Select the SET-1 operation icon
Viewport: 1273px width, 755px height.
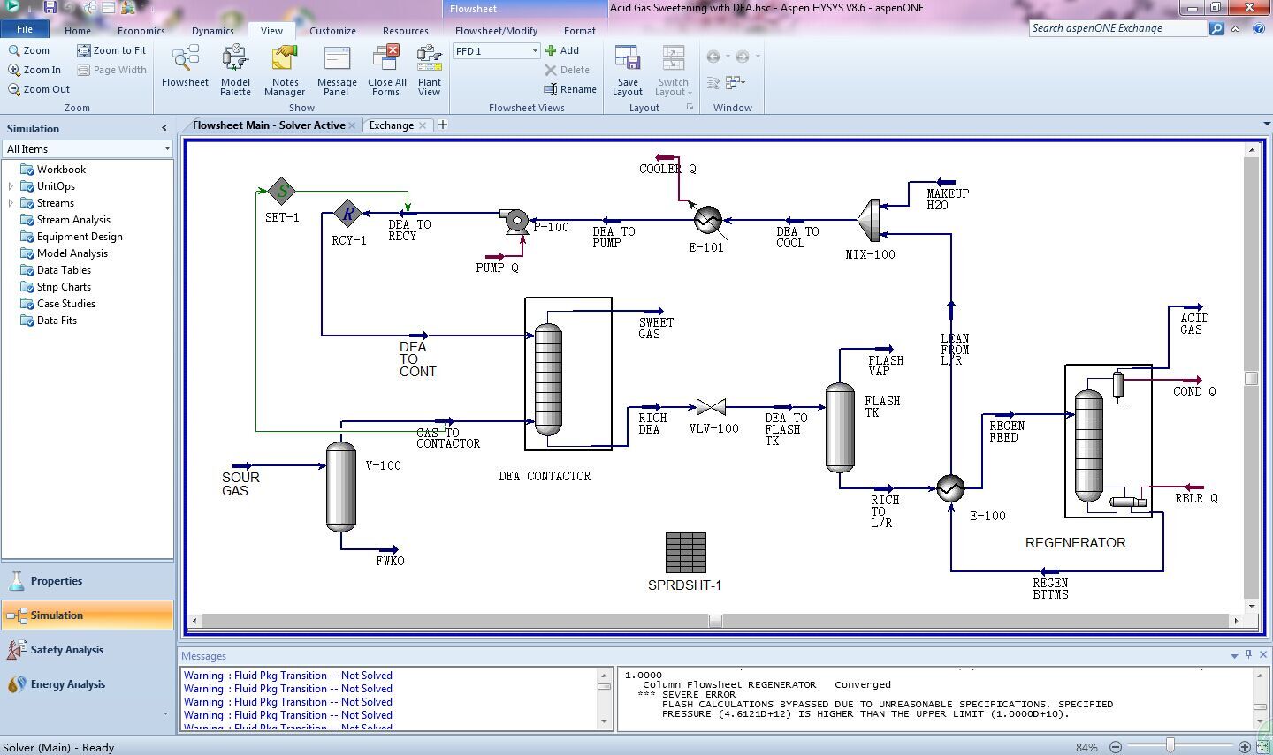click(281, 190)
